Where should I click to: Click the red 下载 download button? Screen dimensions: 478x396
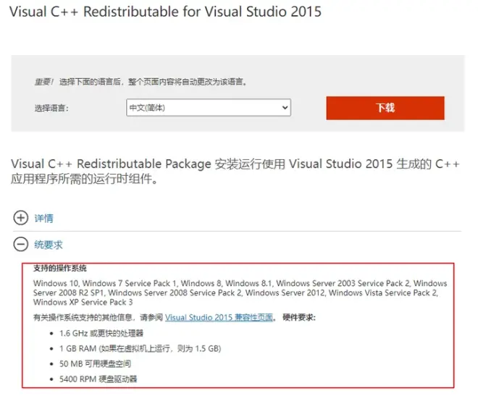point(385,108)
